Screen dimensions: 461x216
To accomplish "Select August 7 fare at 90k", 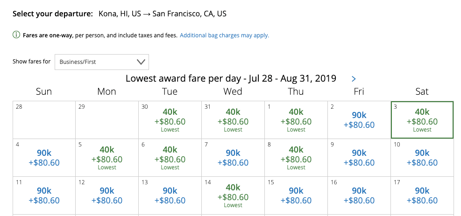I will pyautogui.click(x=233, y=158).
